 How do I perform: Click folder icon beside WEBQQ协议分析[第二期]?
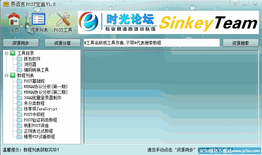pos(19,92)
